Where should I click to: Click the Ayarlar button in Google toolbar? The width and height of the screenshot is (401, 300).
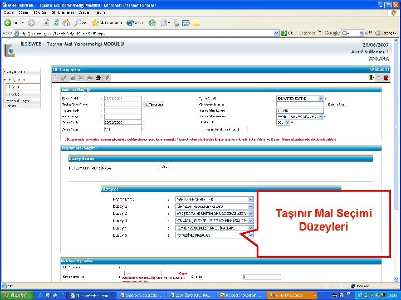(386, 33)
